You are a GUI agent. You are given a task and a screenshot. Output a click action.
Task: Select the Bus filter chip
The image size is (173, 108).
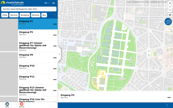tap(44, 15)
